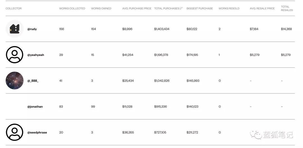Screen dimensions: 303x148
Task: Select the @seedphrase default avatar icon
Action: pos(15,132)
